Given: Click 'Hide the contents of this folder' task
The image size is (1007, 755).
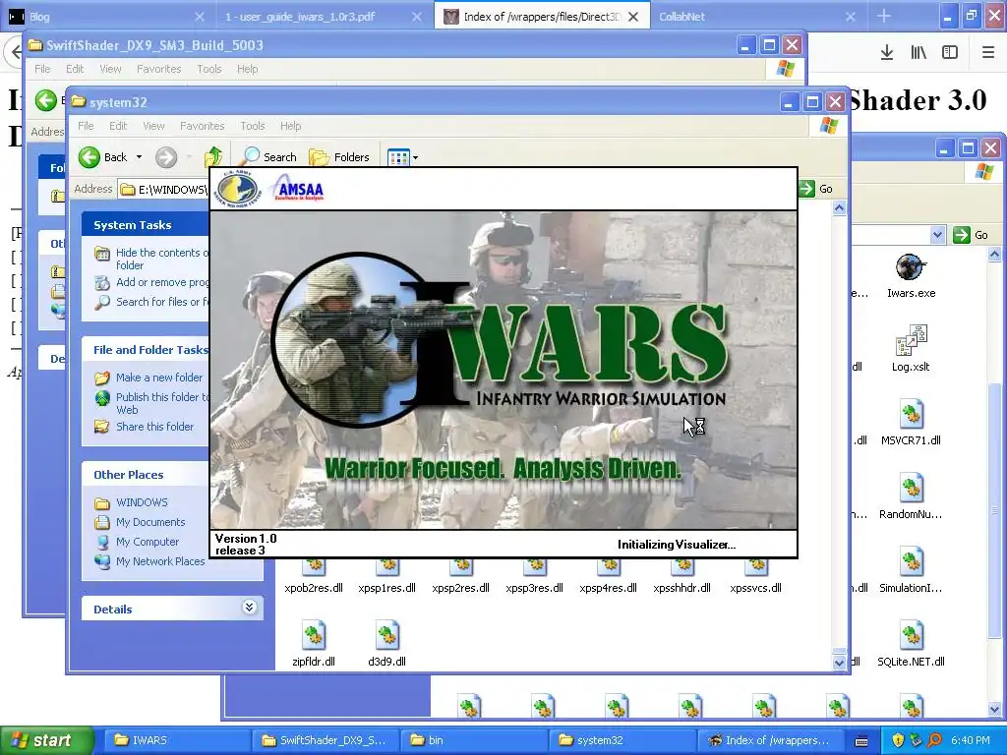Looking at the screenshot, I should click(162, 259).
